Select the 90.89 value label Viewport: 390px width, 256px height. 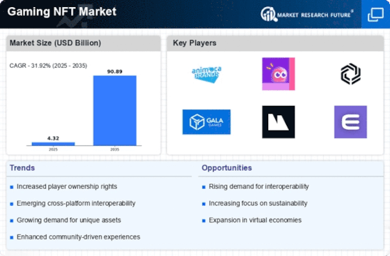[x=115, y=71]
